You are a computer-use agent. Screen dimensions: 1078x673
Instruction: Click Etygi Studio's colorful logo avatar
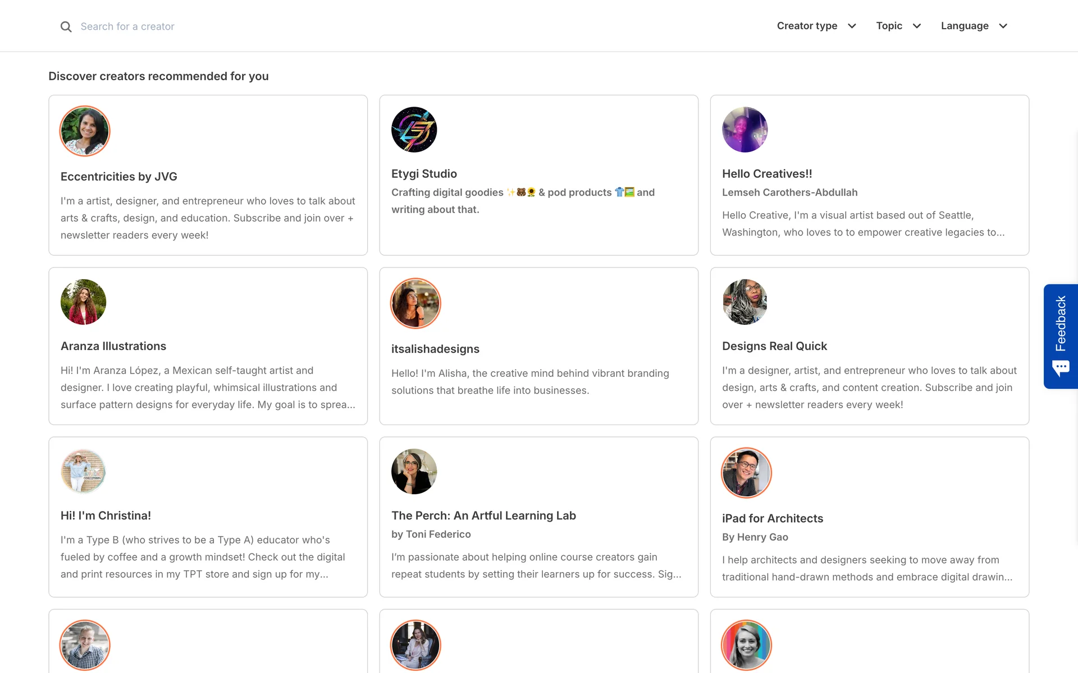(x=414, y=130)
